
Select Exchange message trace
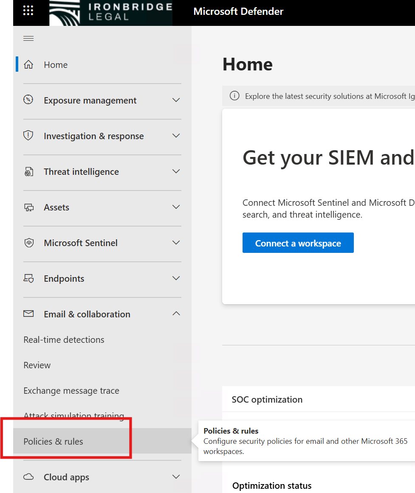point(71,391)
